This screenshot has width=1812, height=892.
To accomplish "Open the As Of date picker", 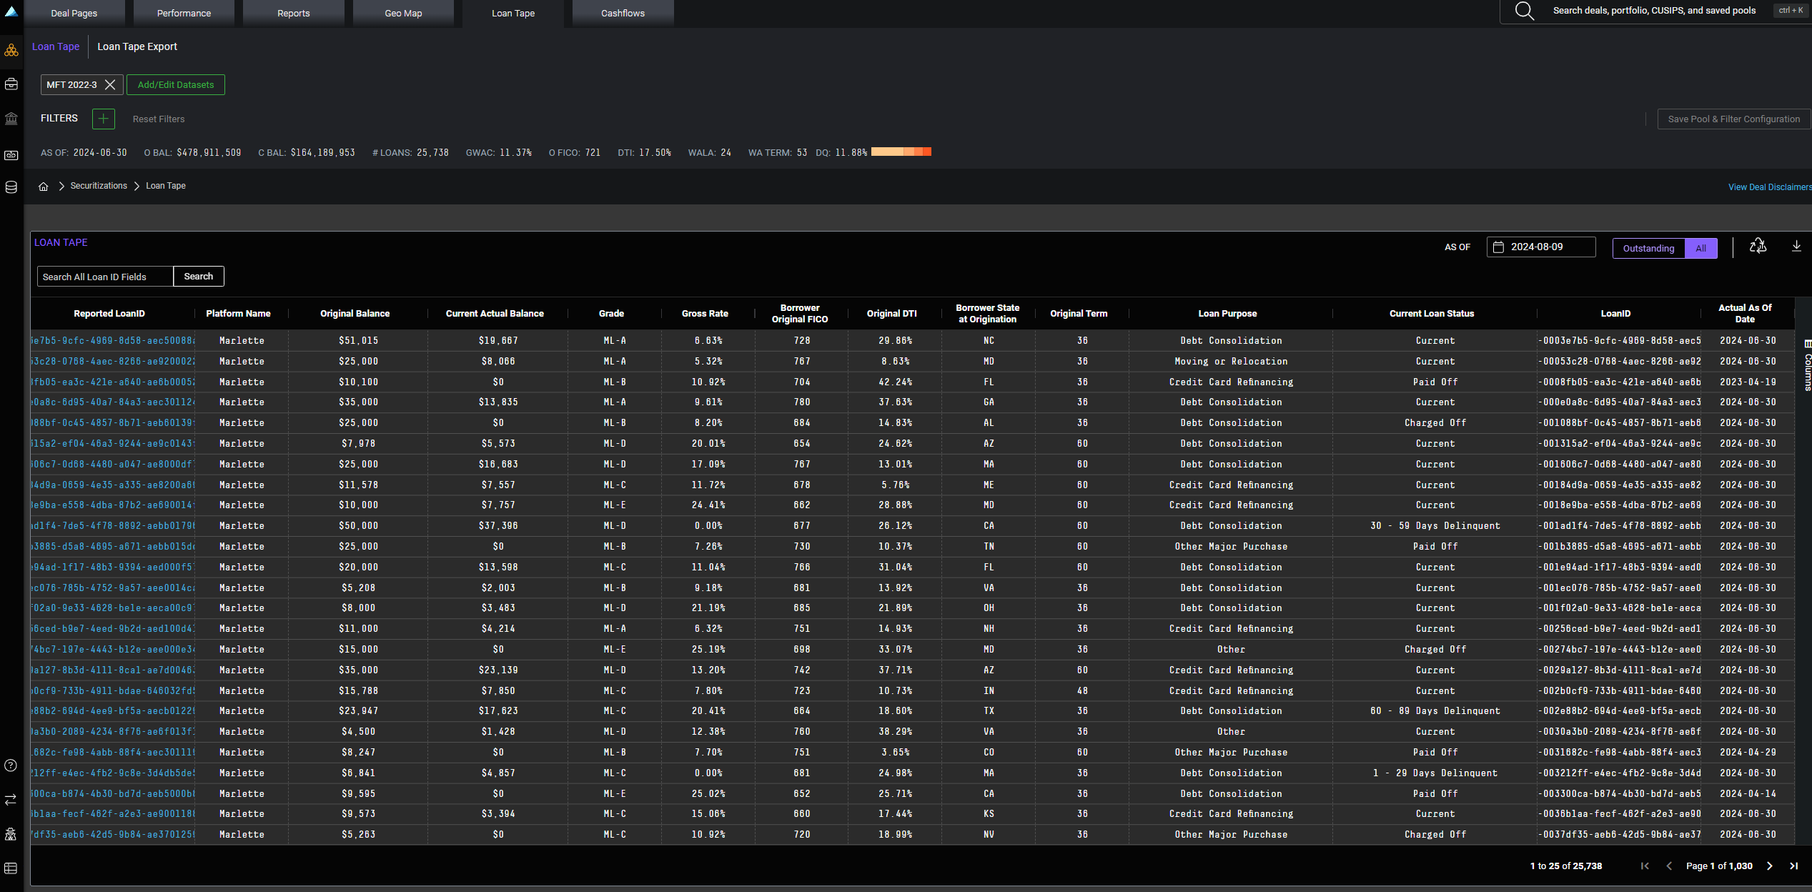I will [1540, 247].
